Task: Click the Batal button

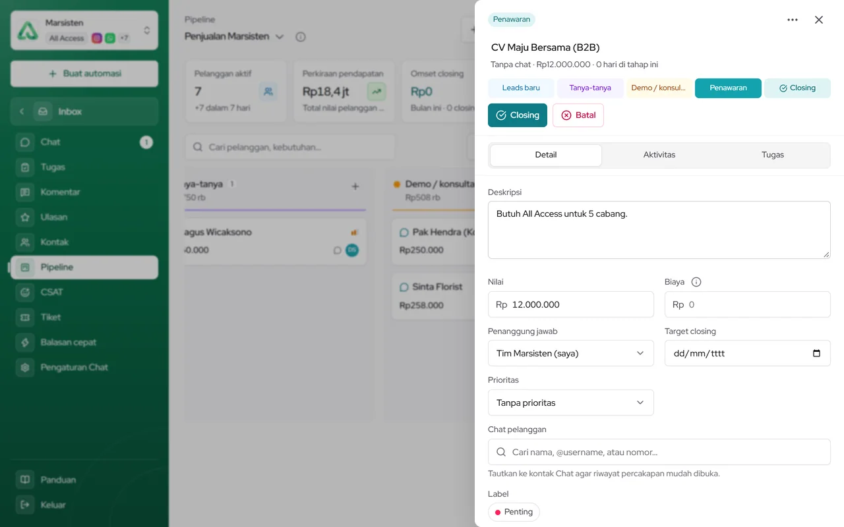Action: point(578,115)
